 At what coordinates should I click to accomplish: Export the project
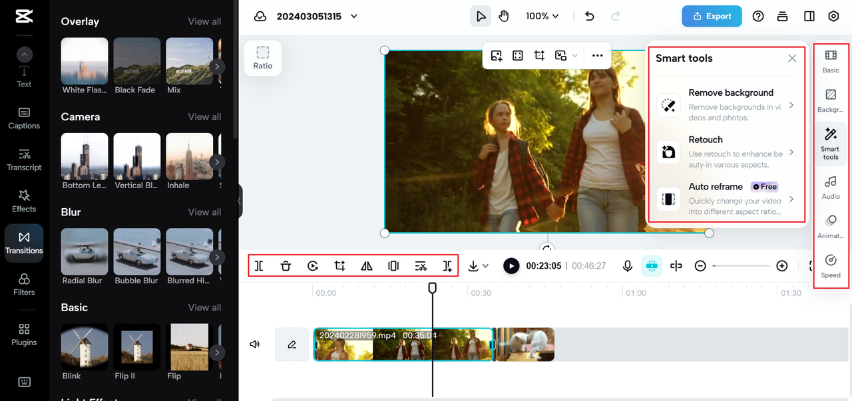(712, 16)
